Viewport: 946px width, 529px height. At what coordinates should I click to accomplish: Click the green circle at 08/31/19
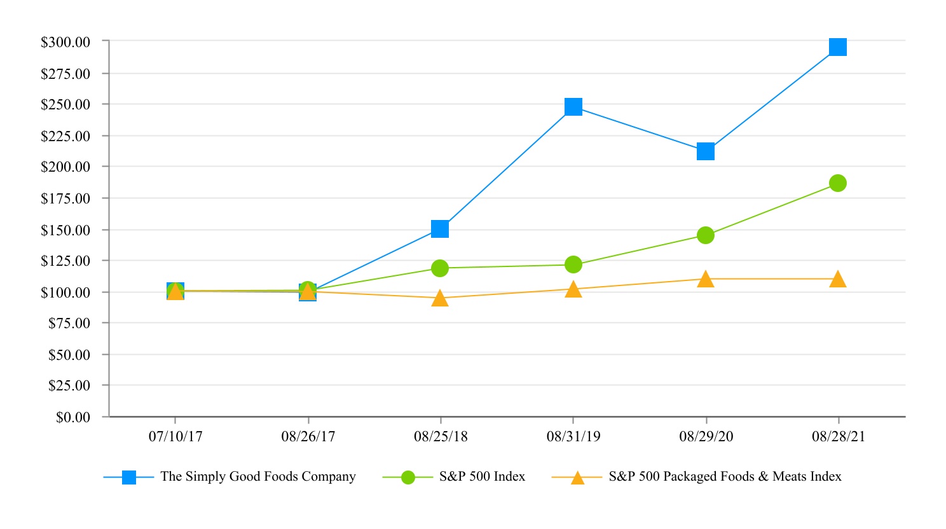[573, 264]
